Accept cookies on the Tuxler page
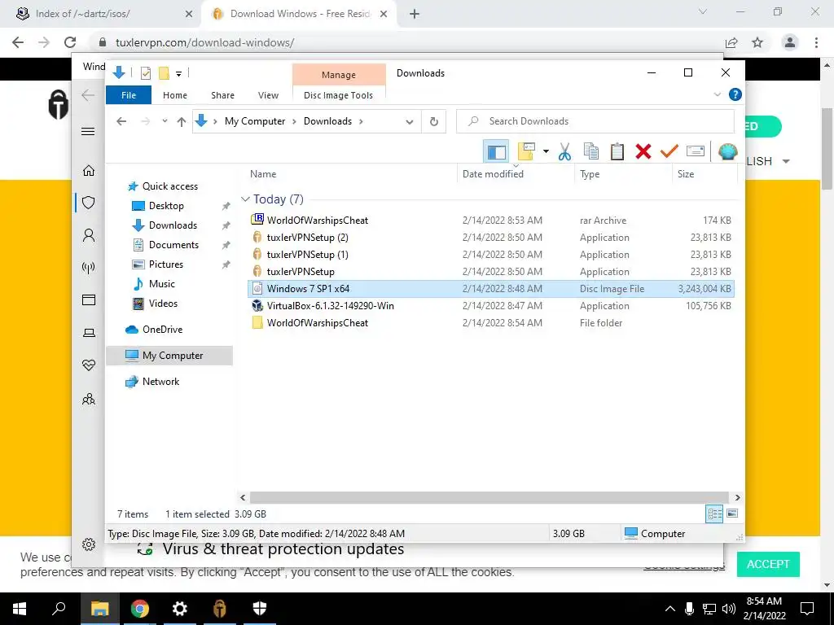834x625 pixels. [768, 564]
